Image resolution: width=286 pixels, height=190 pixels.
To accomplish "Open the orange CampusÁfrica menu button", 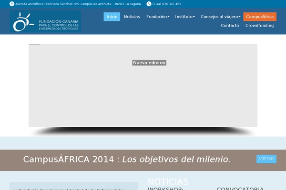I will pyautogui.click(x=260, y=17).
